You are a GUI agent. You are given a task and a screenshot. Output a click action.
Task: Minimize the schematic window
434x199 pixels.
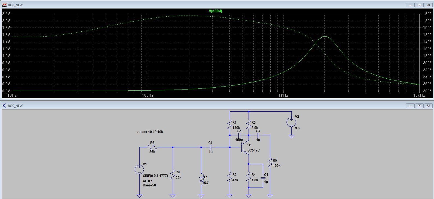pos(410,106)
